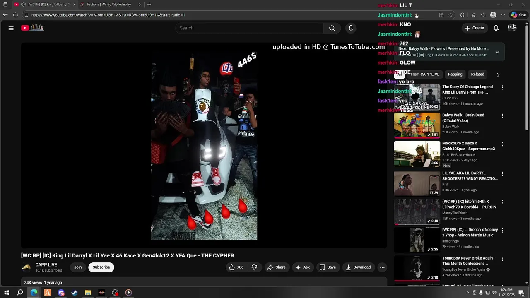Image resolution: width=530 pixels, height=298 pixels.
Task: Open File Explorer from the taskbar
Action: point(88,292)
